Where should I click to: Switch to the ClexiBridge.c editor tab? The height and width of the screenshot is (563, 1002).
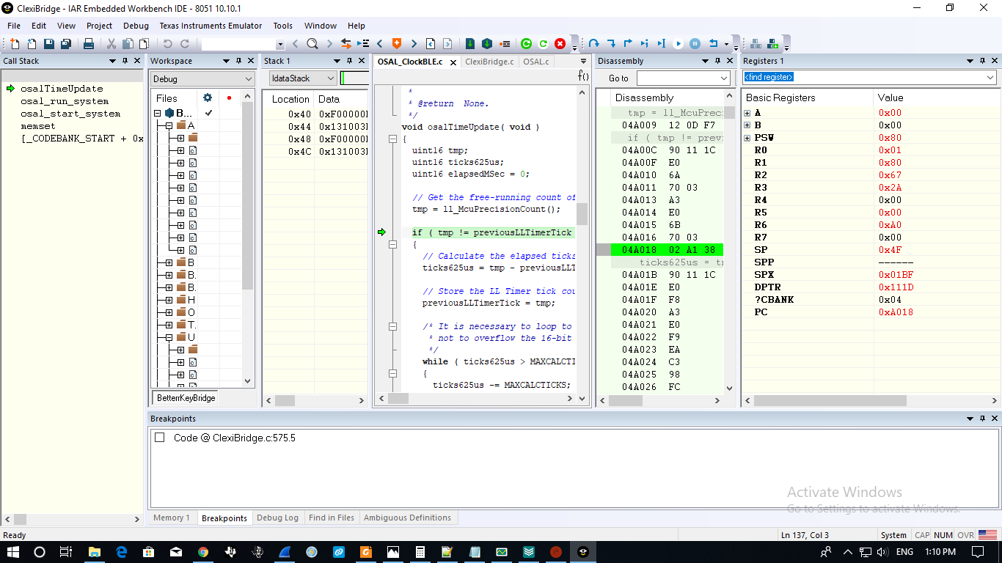click(x=489, y=62)
